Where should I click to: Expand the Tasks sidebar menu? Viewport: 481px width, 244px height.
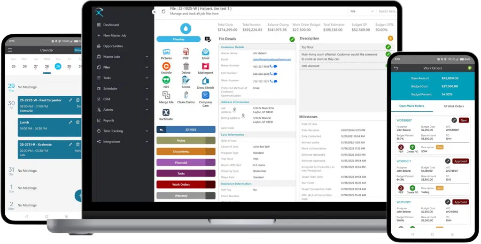[147, 78]
